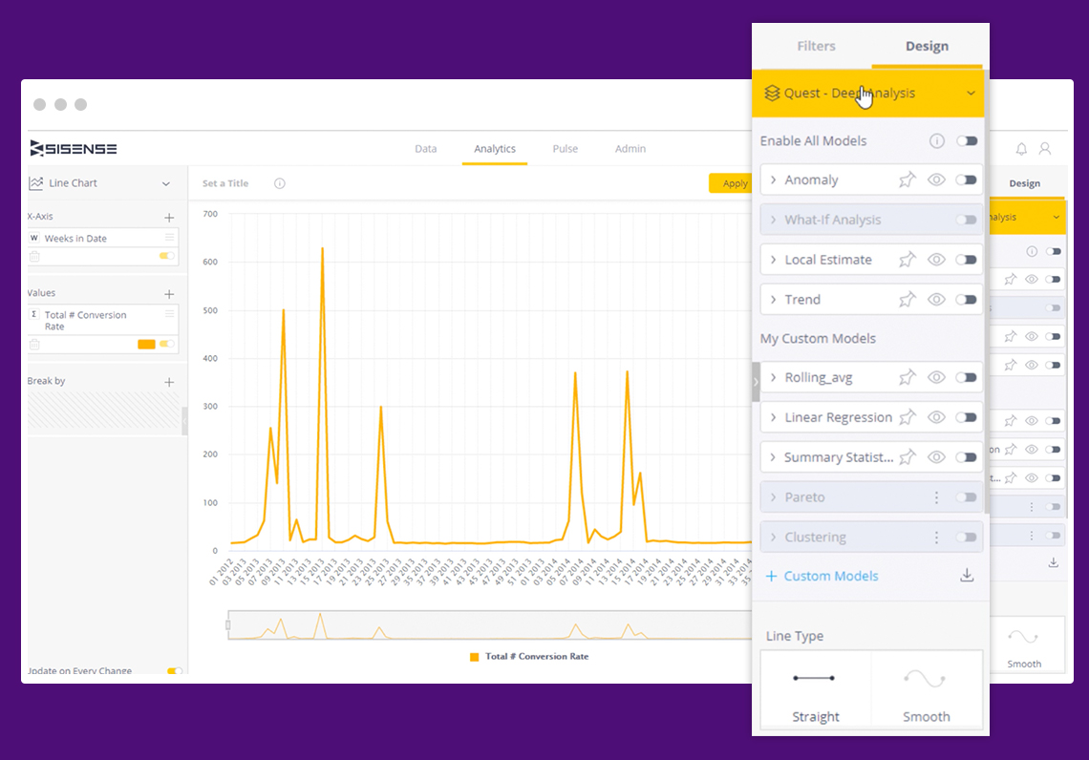Click the download icon beside Custom Models
Image resolution: width=1089 pixels, height=760 pixels.
(x=967, y=576)
